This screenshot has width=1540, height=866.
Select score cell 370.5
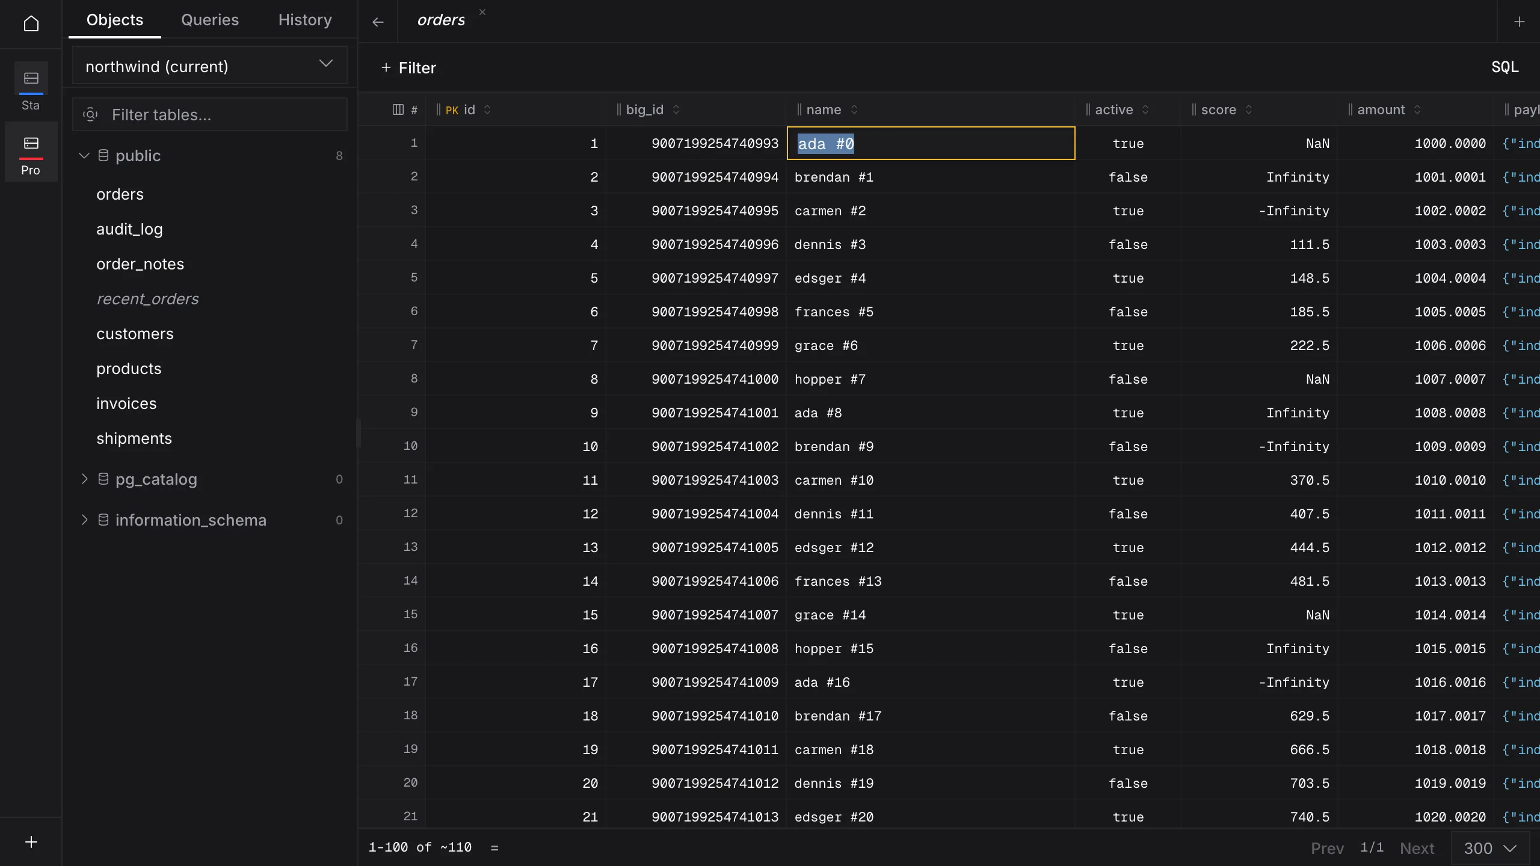point(1259,480)
